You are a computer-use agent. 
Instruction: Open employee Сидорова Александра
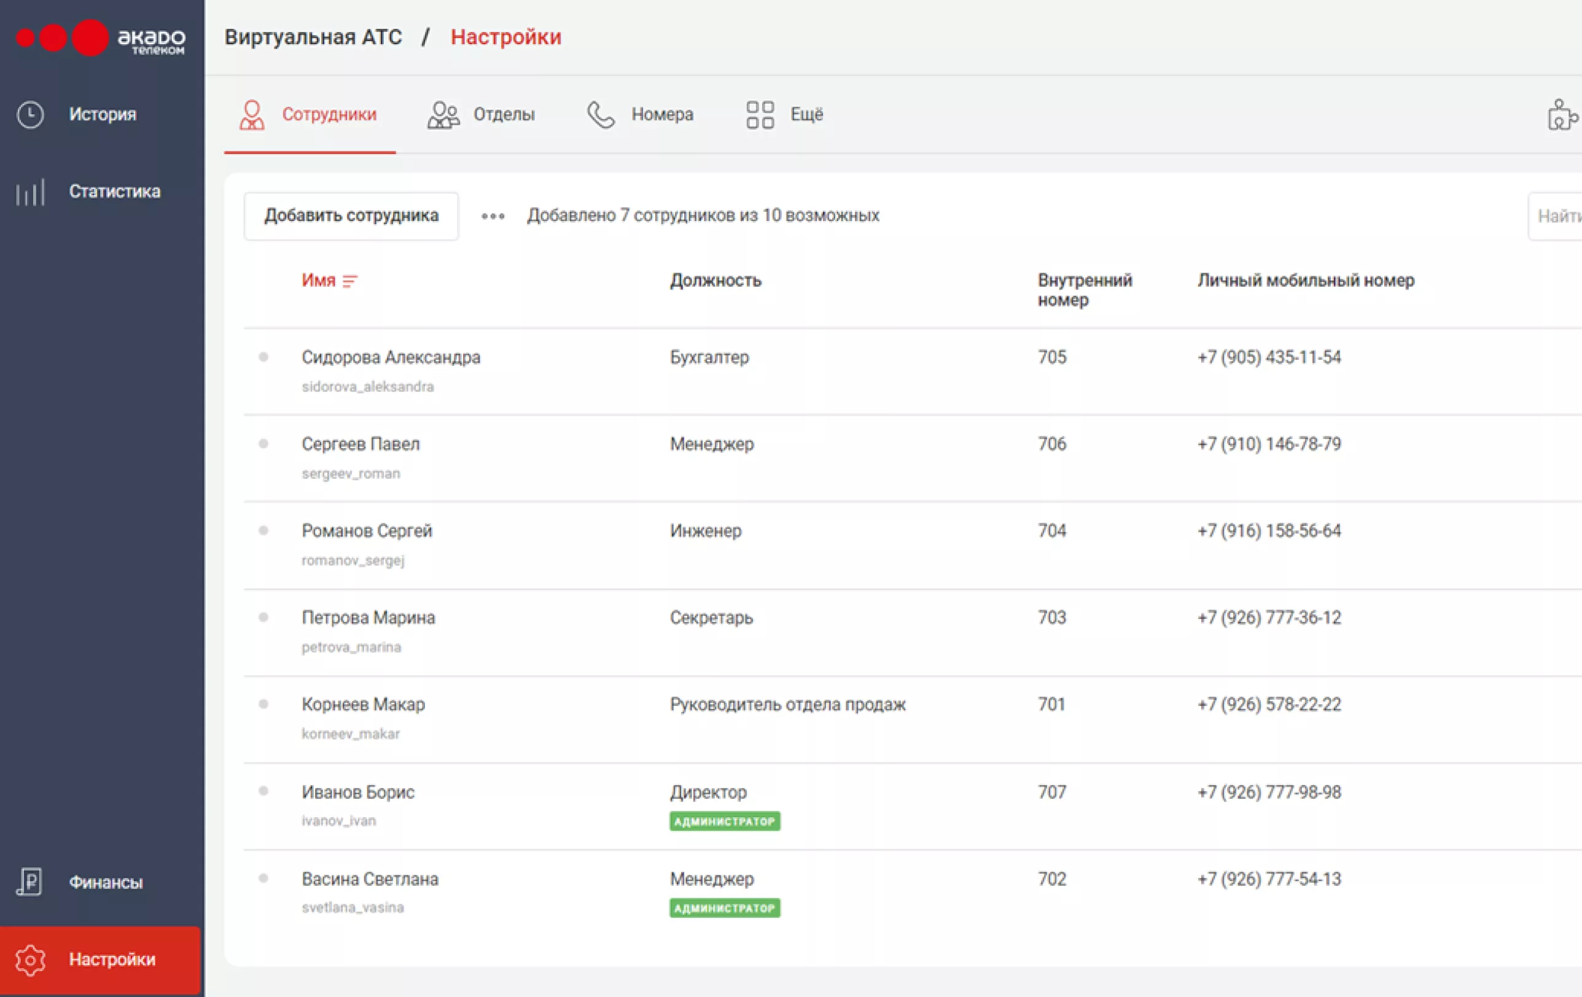[x=391, y=357]
